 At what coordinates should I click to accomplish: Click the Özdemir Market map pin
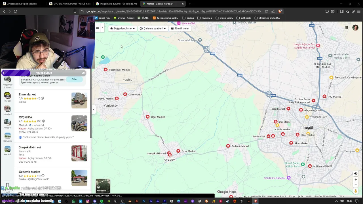[x=228, y=146]
